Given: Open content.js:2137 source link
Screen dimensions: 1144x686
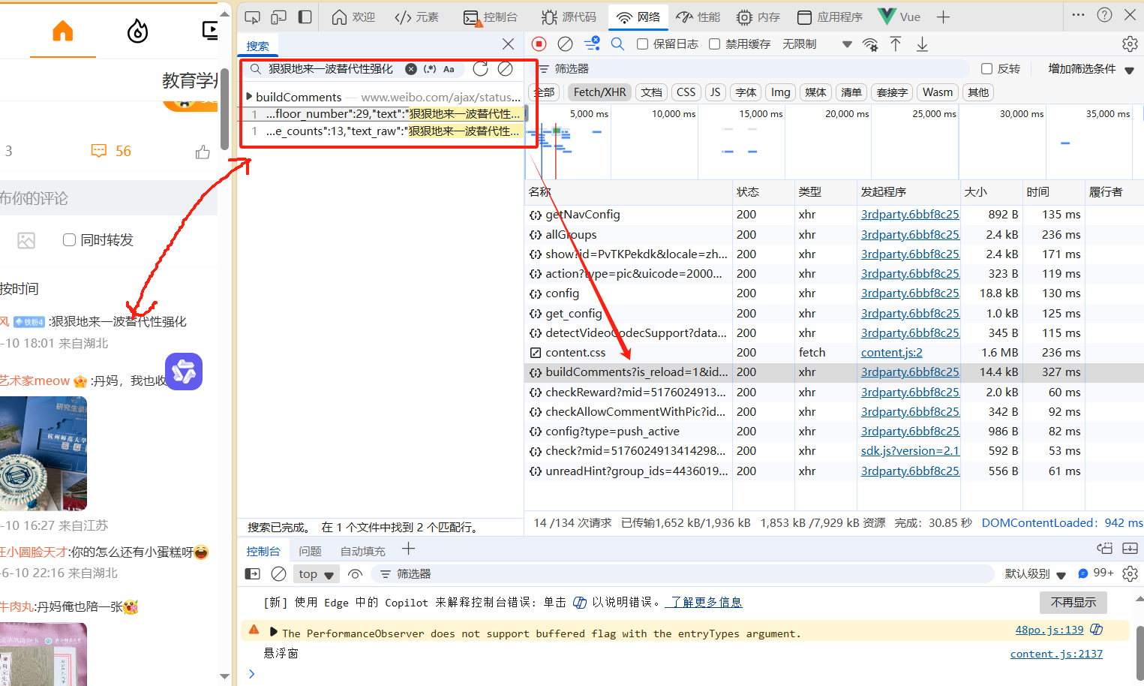Looking at the screenshot, I should click(1056, 654).
